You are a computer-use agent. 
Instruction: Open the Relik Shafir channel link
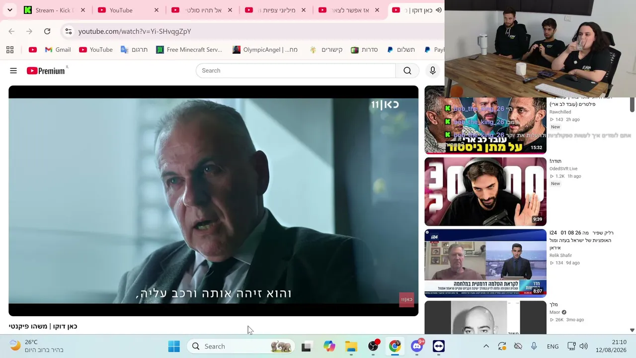[560, 255]
